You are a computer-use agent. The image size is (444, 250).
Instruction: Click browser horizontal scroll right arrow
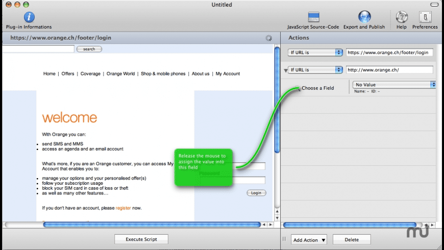point(270,224)
